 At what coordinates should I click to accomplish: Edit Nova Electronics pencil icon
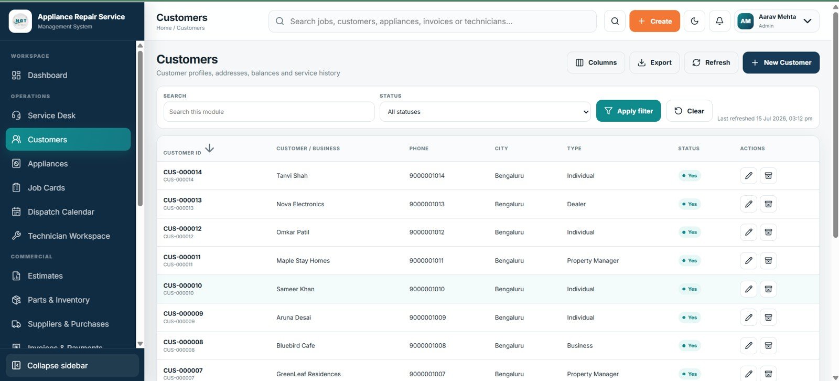coord(748,204)
